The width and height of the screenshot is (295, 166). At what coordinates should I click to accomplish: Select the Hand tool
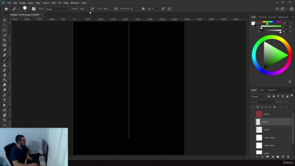coord(5,115)
